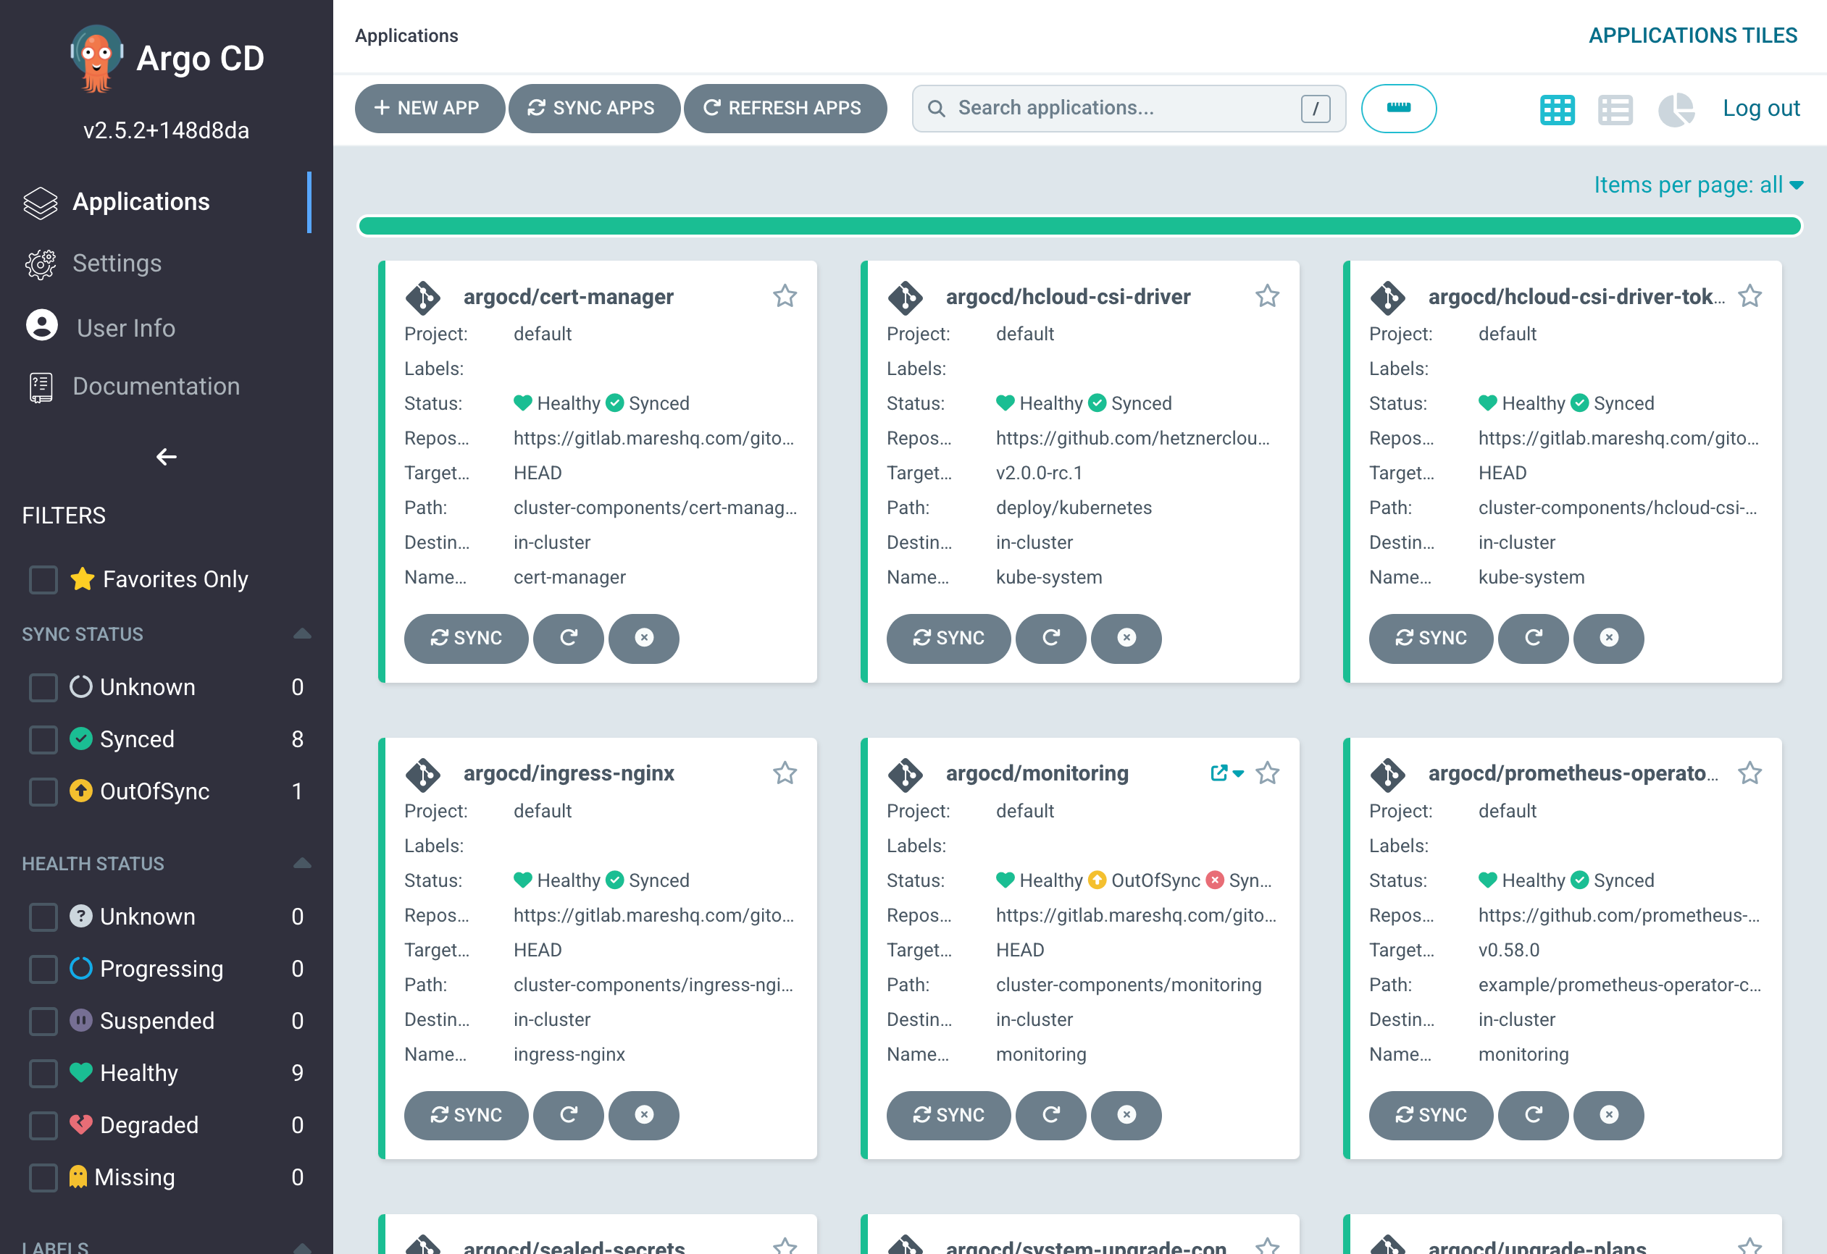
Task: Favorite the argocd/cert-manager app star
Action: pyautogui.click(x=785, y=296)
